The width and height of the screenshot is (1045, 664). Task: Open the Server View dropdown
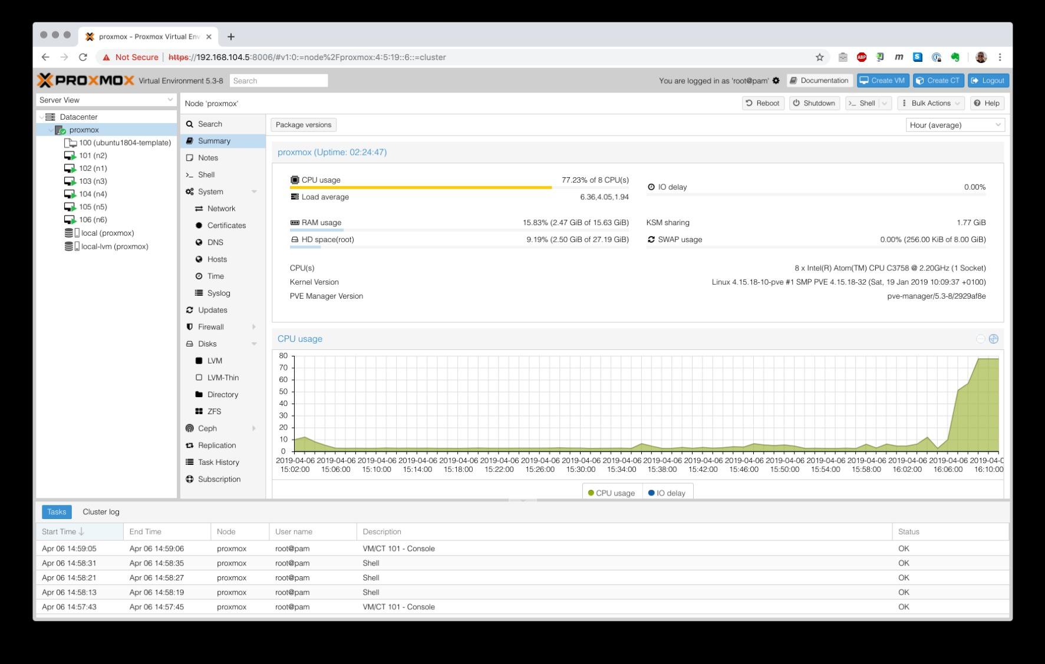tap(106, 100)
